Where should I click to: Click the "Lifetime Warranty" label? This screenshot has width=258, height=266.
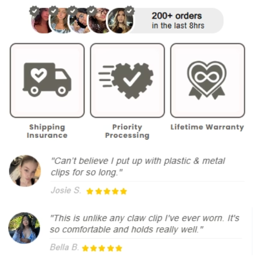pyautogui.click(x=207, y=127)
